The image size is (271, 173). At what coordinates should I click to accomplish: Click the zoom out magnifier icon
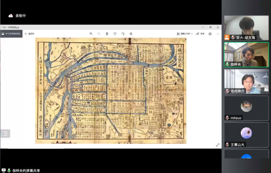click(x=99, y=34)
